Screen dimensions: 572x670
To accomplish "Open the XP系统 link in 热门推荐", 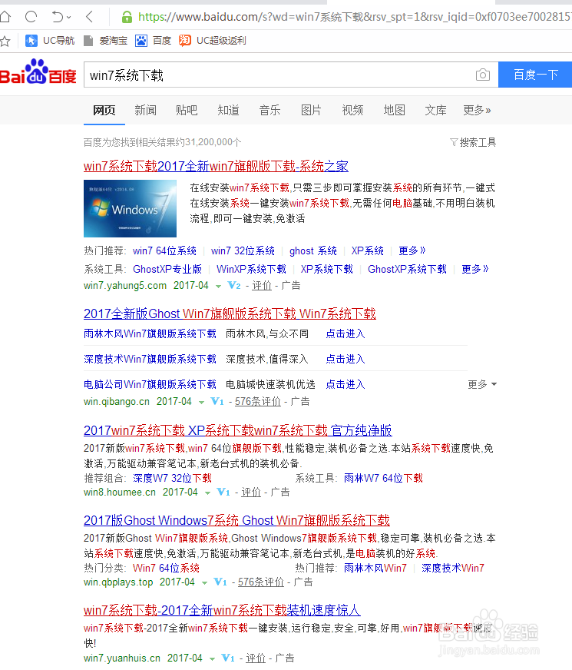I will (368, 250).
